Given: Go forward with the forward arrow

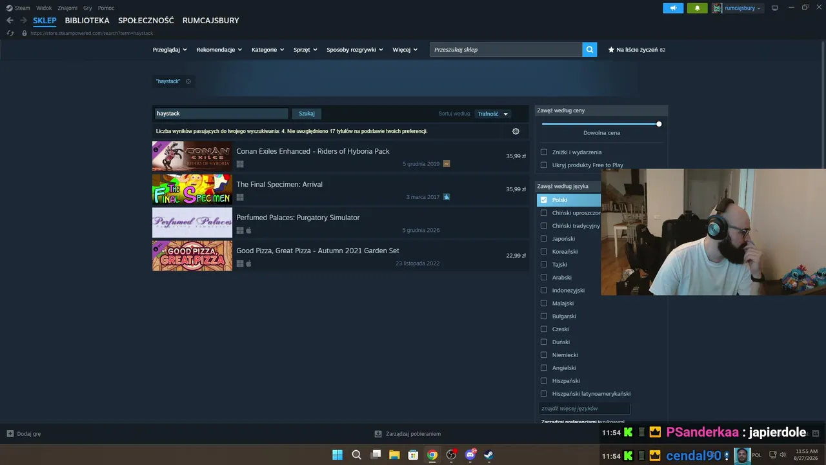Looking at the screenshot, I should (23, 21).
